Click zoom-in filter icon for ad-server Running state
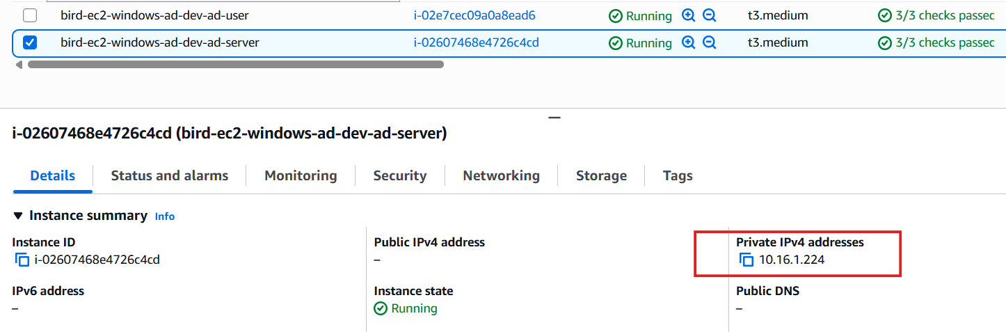Screen dimensions: 1006x332 click(x=689, y=42)
